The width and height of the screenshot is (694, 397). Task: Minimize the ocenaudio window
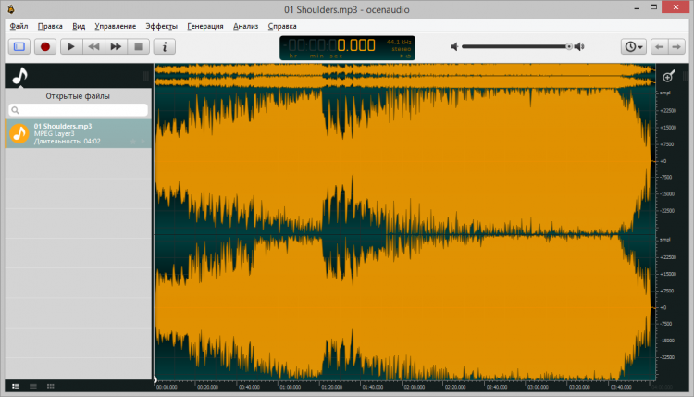click(x=637, y=8)
